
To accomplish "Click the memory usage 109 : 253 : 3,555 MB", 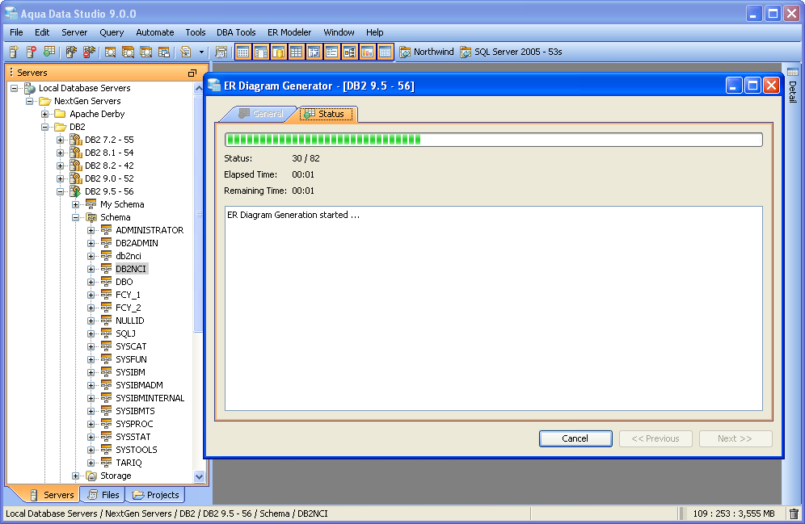I will [734, 514].
